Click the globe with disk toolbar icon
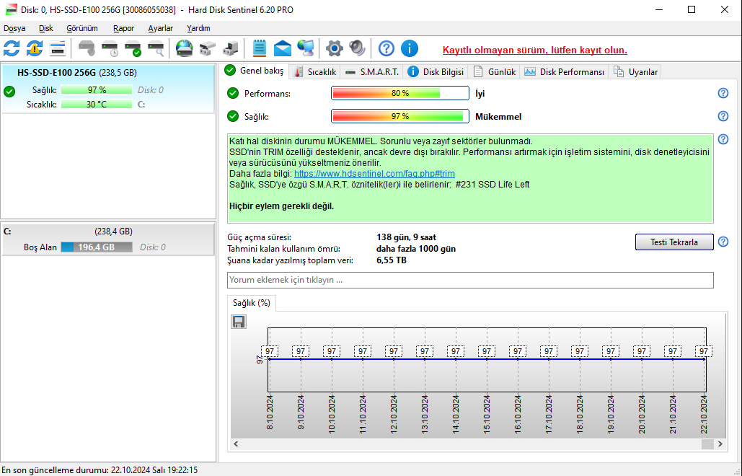 coord(185,48)
